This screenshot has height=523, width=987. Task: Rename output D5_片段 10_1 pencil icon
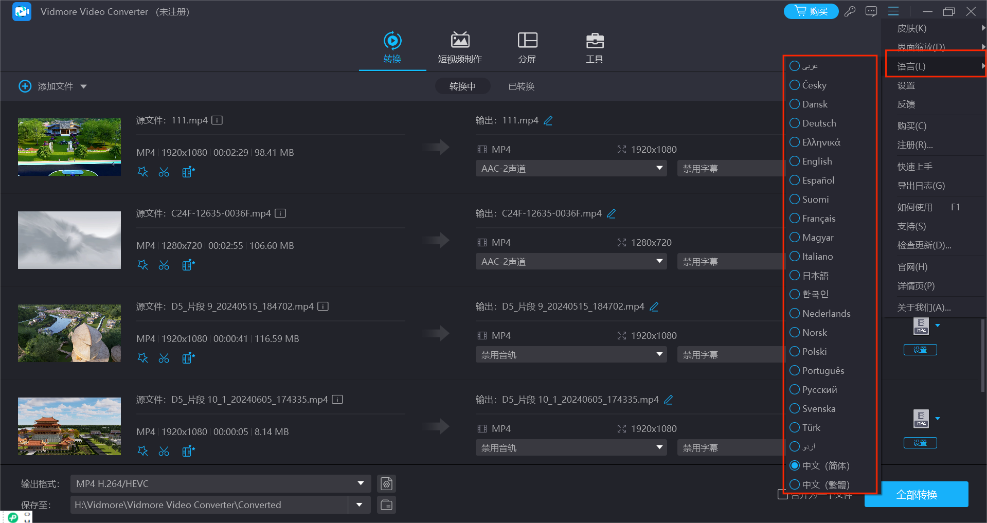(669, 400)
